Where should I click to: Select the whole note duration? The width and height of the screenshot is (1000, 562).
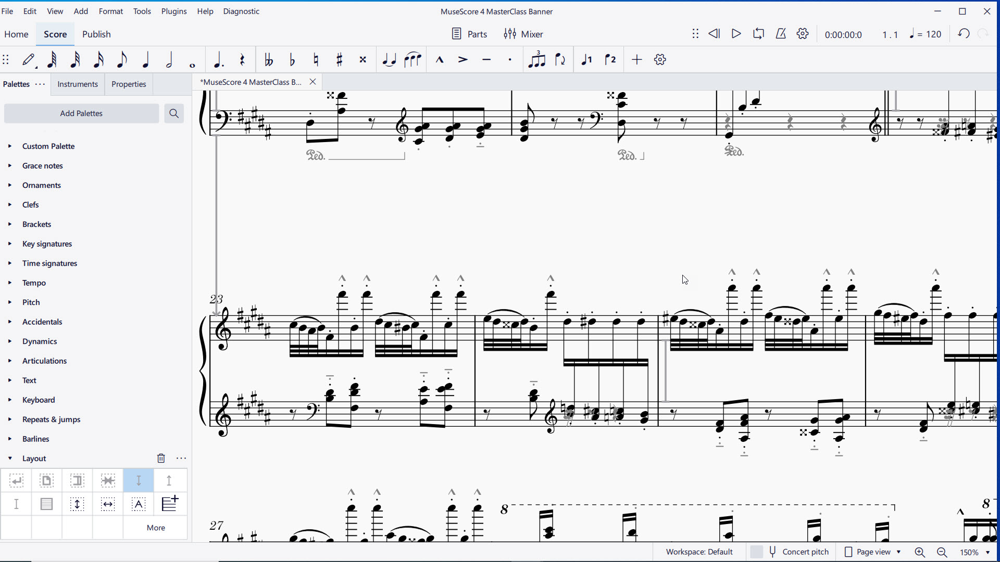(x=192, y=65)
